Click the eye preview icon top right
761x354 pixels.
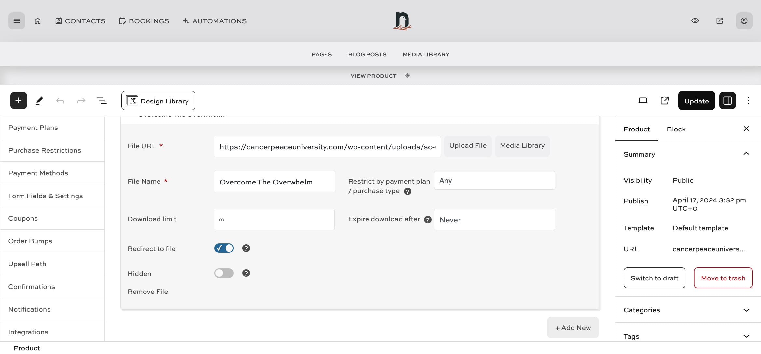(x=695, y=21)
